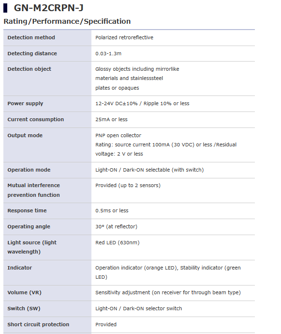Click the Red LED (630nm) value
The height and width of the screenshot is (334, 281).
point(118,242)
